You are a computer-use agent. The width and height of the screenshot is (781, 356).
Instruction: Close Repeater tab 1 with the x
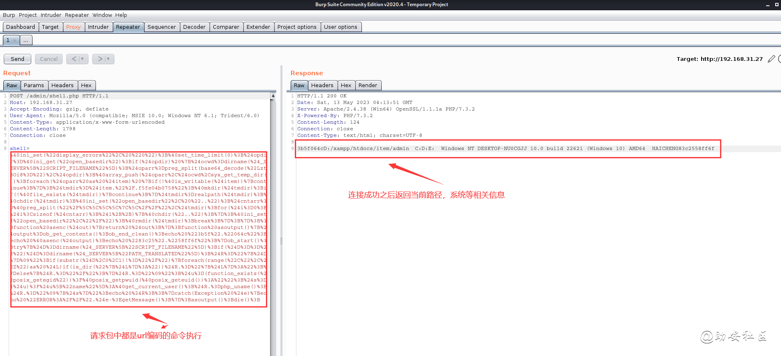[x=14, y=40]
